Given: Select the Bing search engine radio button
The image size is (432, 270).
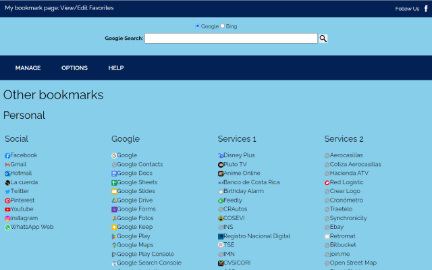Looking at the screenshot, I should (x=222, y=26).
